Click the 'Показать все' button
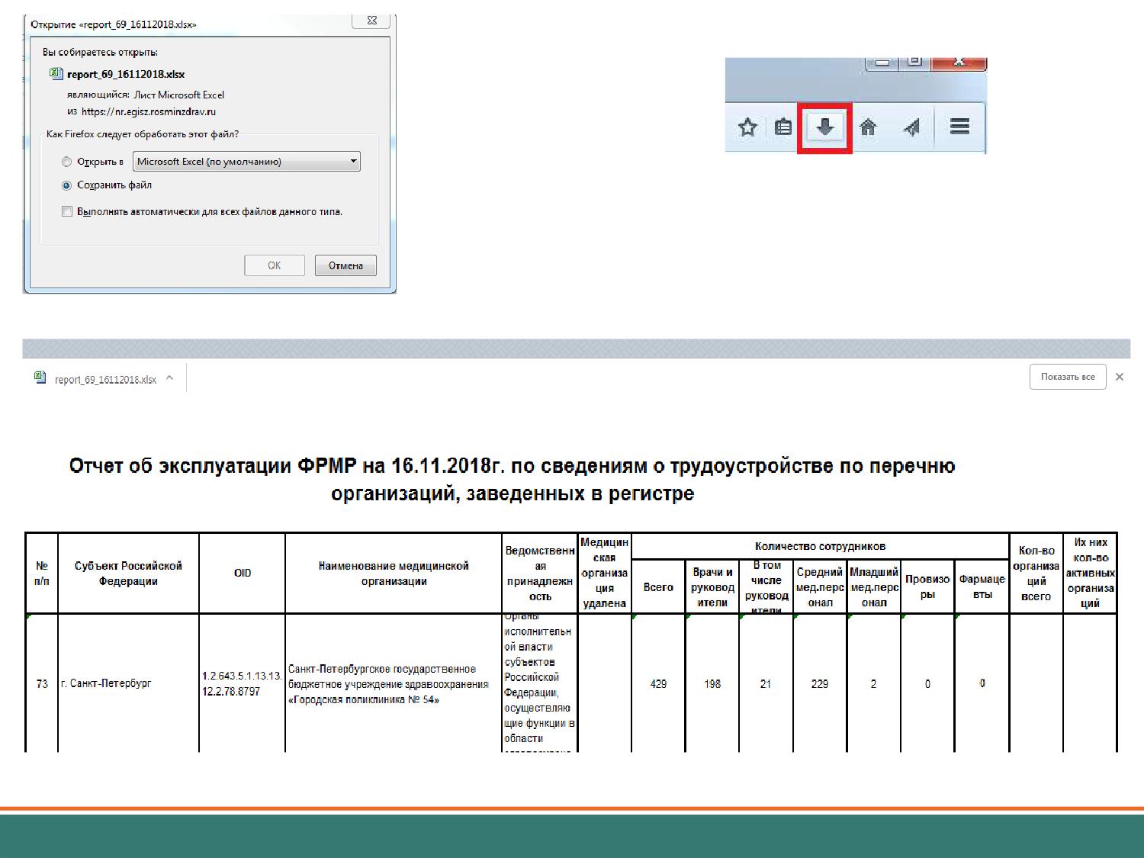The width and height of the screenshot is (1144, 858). [x=1068, y=377]
